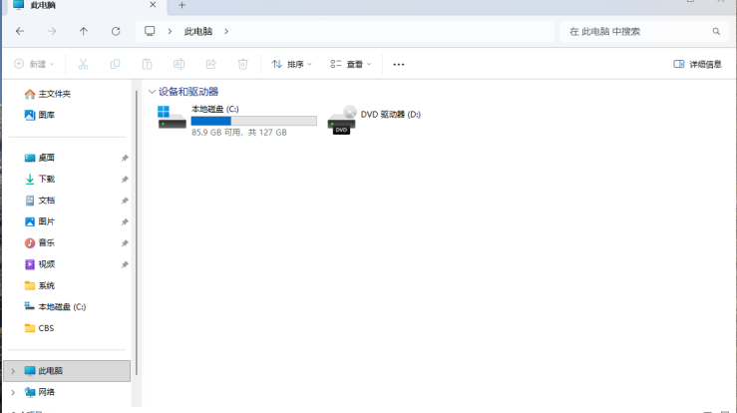
Task: Open CBS folder in sidebar
Action: click(x=40, y=328)
